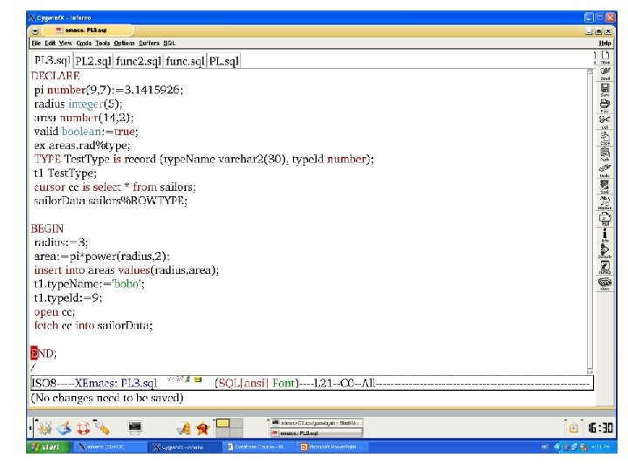
Task: Run the Spell check toolbar icon
Action: point(604,187)
